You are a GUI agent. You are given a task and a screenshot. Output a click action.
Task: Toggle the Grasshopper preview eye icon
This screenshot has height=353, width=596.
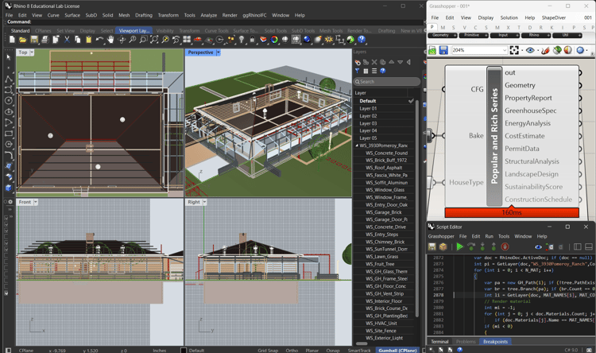(x=530, y=50)
